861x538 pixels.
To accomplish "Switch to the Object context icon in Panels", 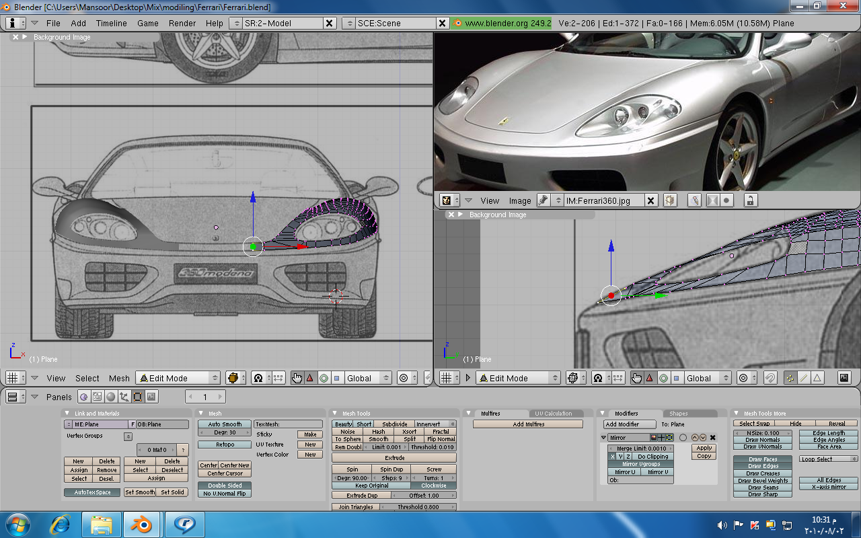I will click(x=124, y=397).
